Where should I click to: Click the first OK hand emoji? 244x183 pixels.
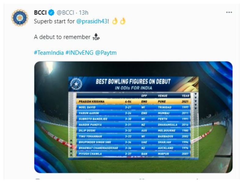point(115,21)
